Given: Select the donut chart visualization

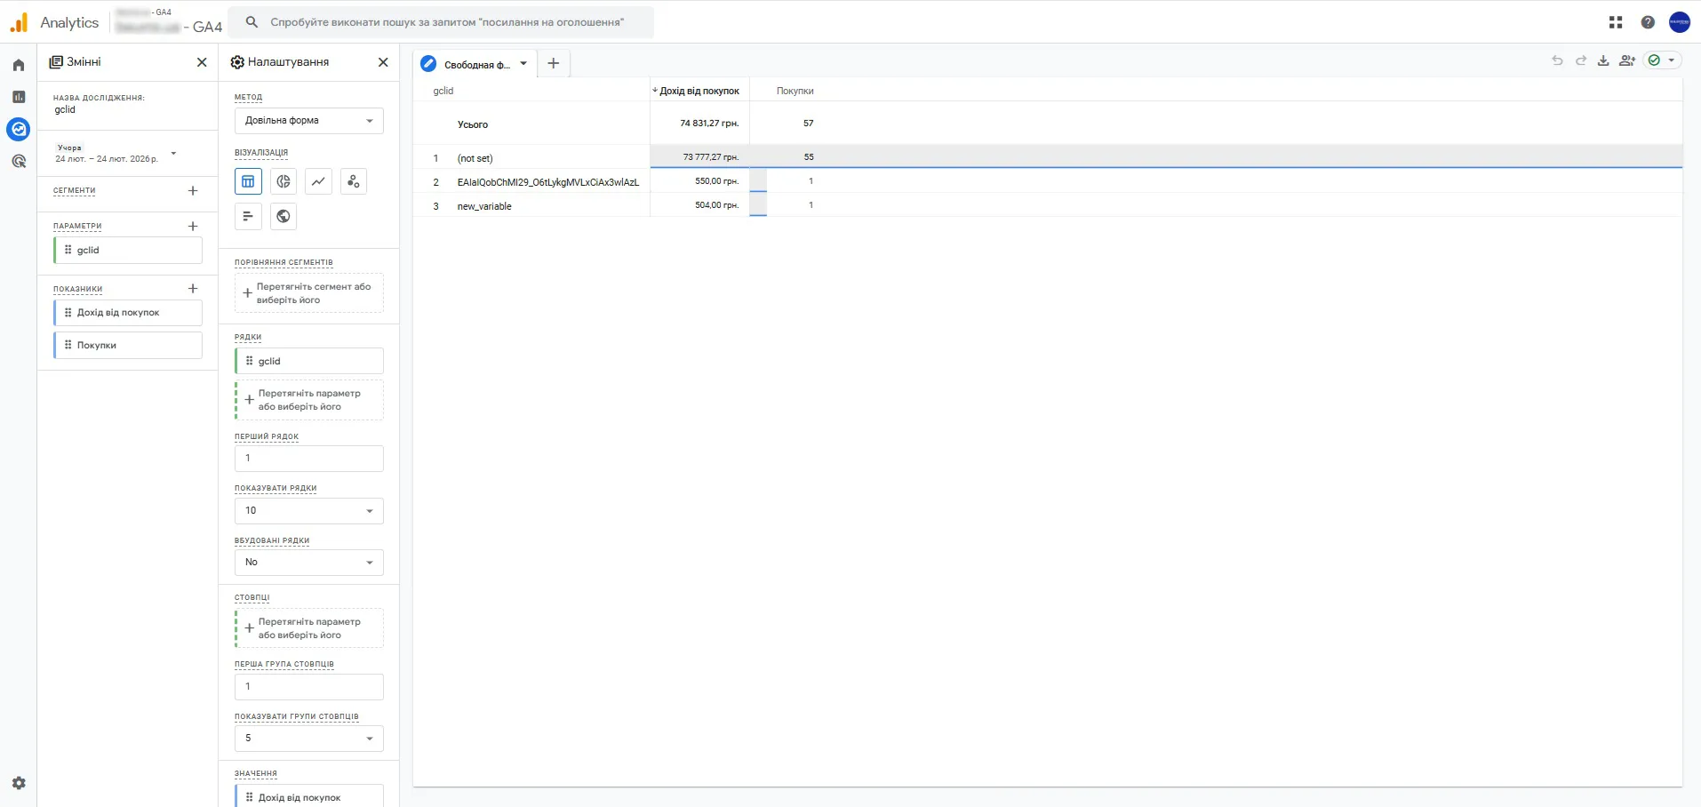Looking at the screenshot, I should coord(283,181).
